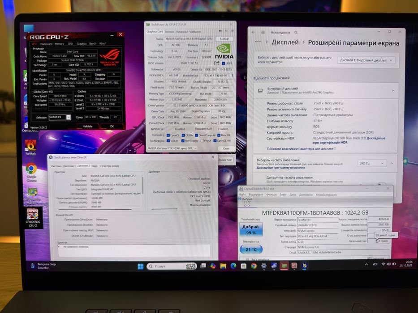Open the display selection dropdown in Settings
Screen dimensions: 418x313
tap(366, 60)
